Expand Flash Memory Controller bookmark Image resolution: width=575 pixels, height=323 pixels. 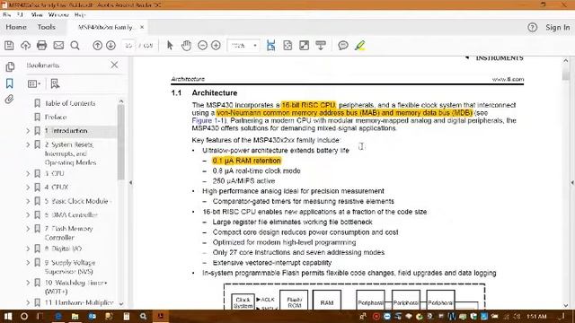tap(28, 229)
